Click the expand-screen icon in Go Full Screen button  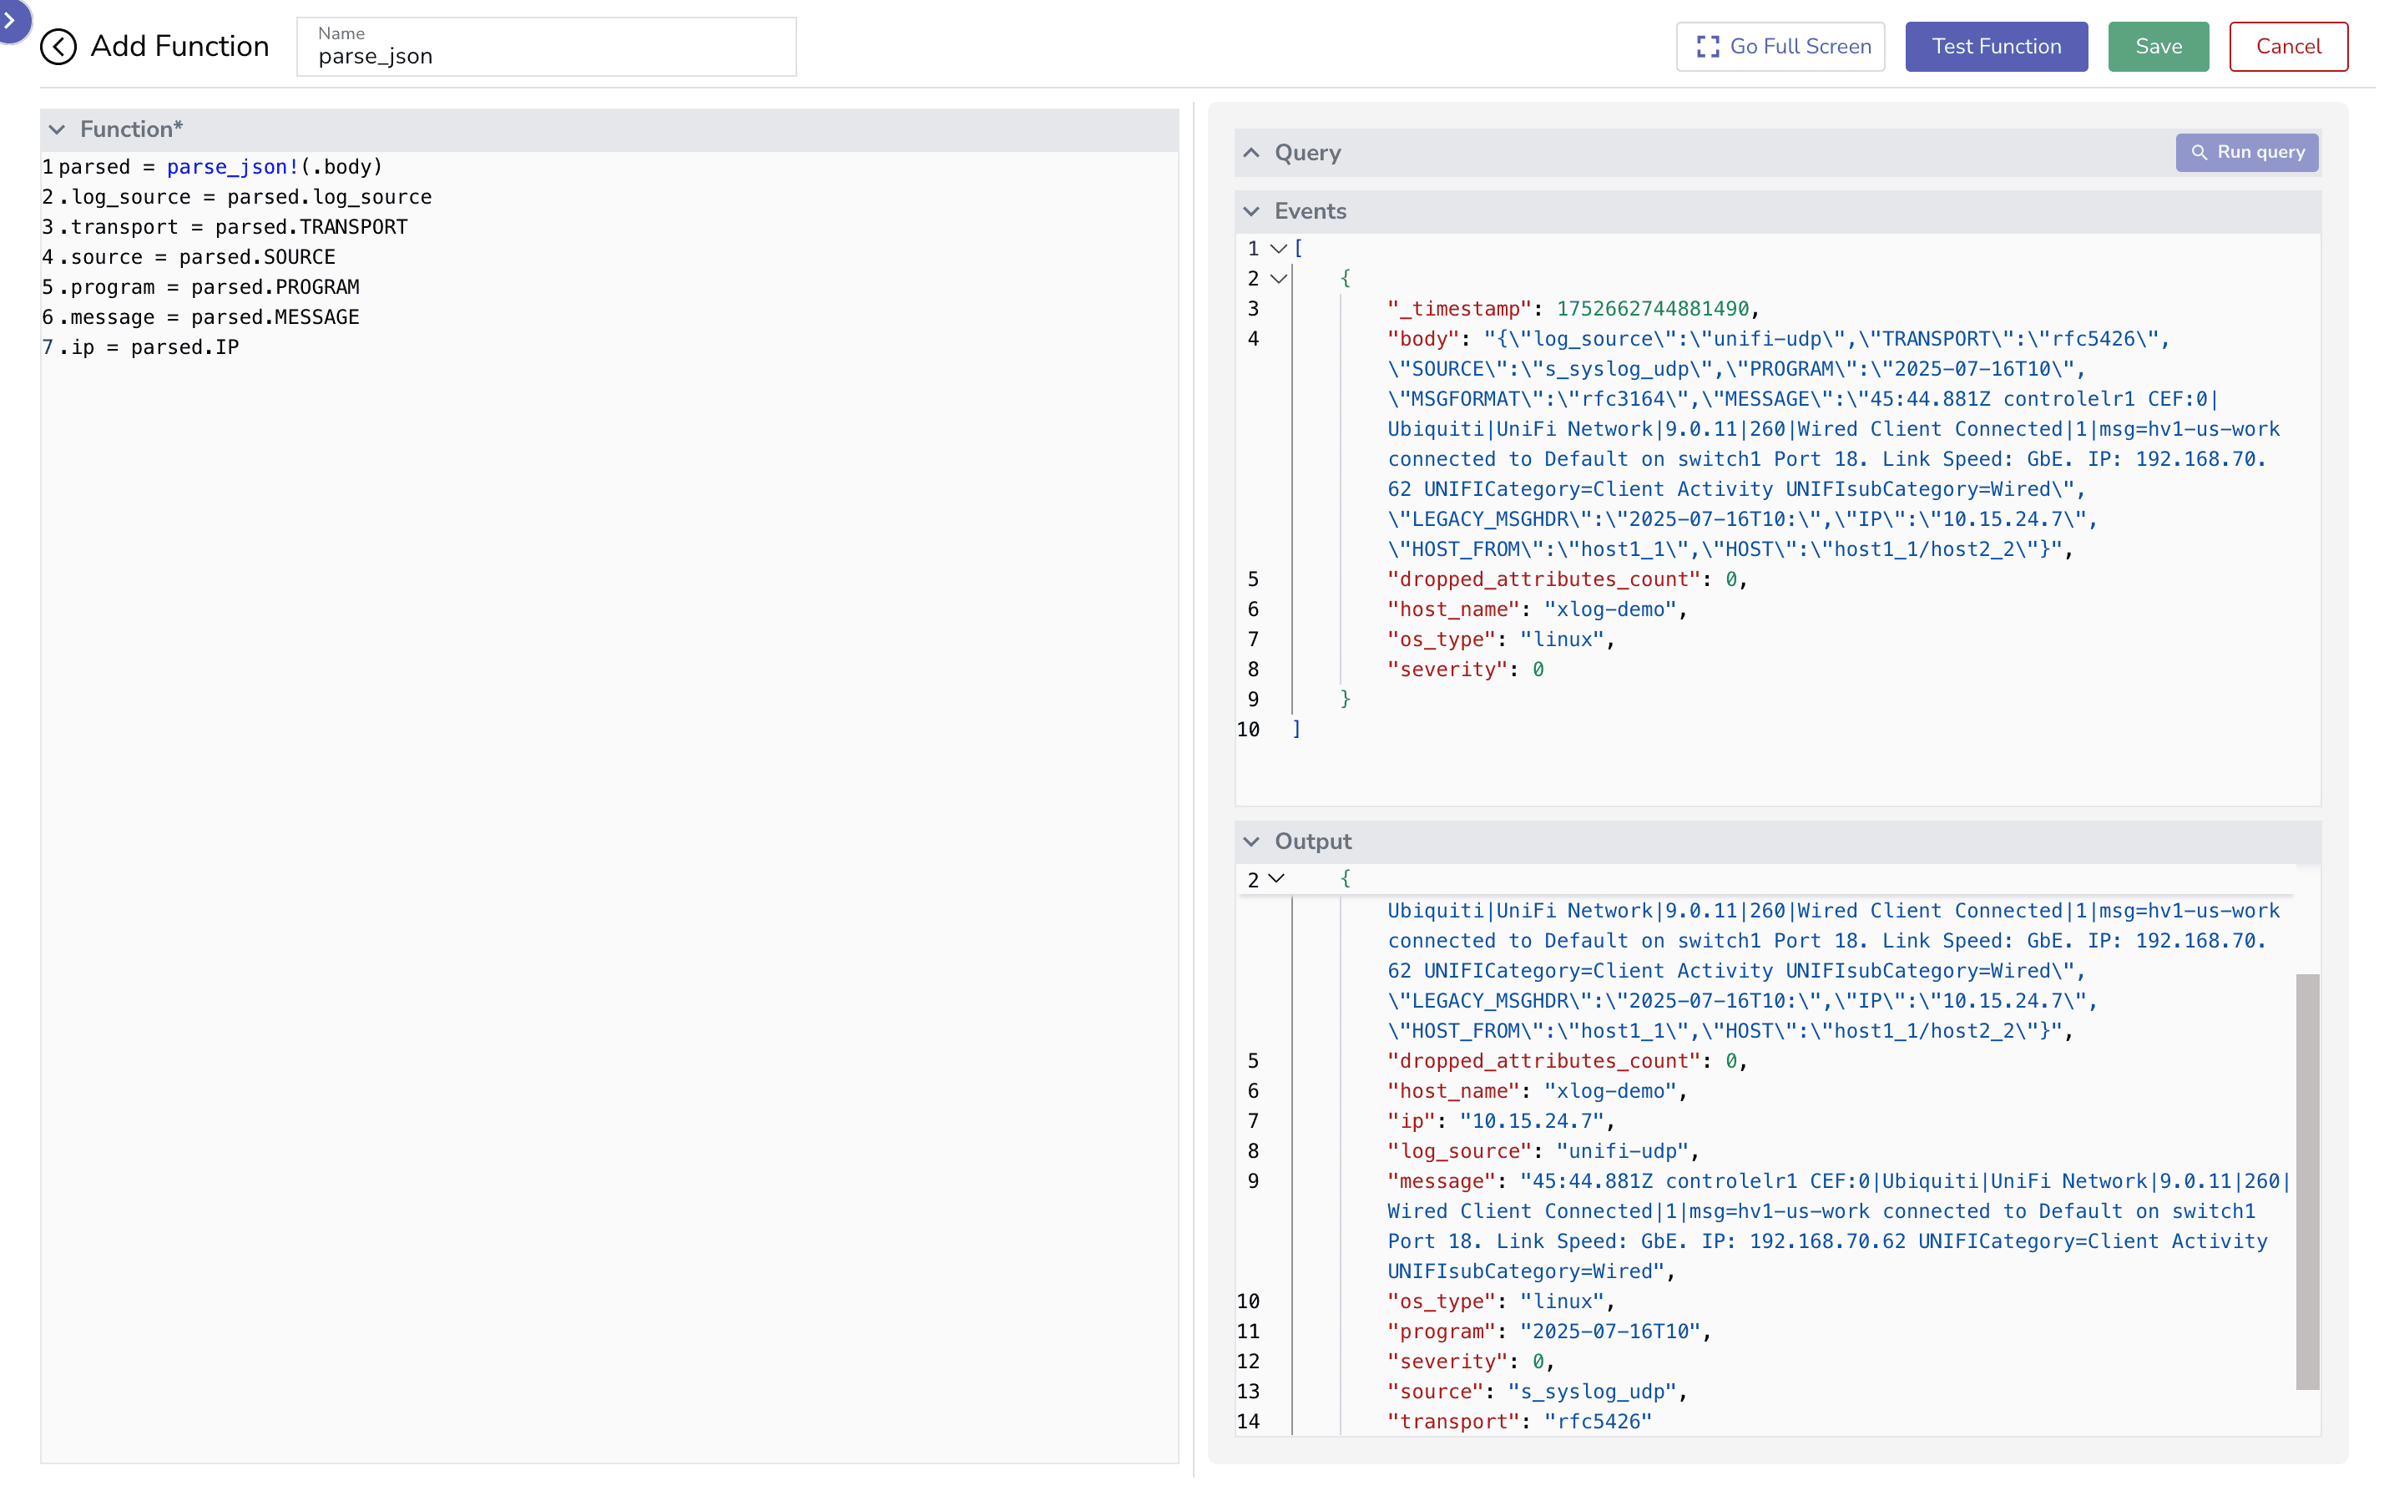(1707, 46)
